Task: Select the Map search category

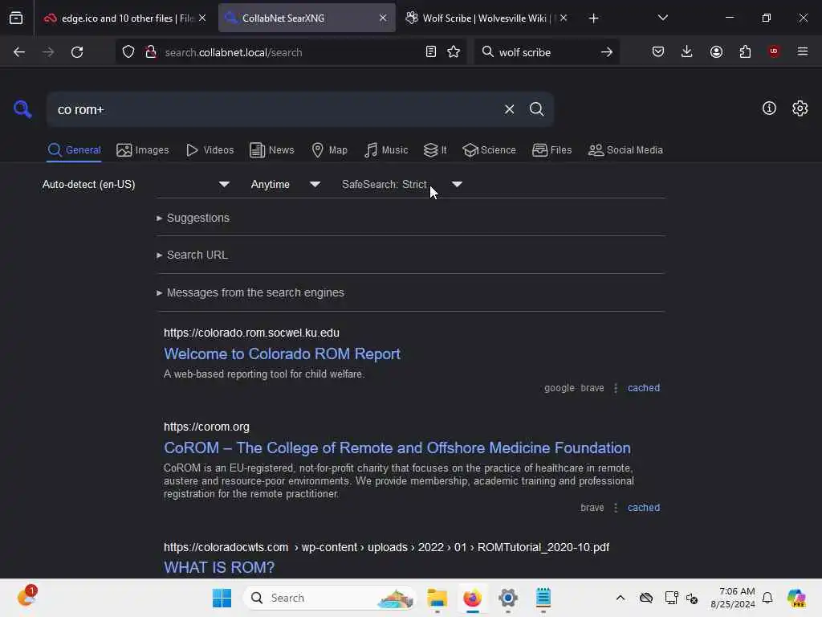Action: pos(329,150)
